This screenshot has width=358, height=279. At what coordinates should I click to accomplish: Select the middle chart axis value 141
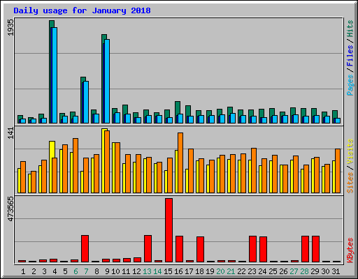10,133
